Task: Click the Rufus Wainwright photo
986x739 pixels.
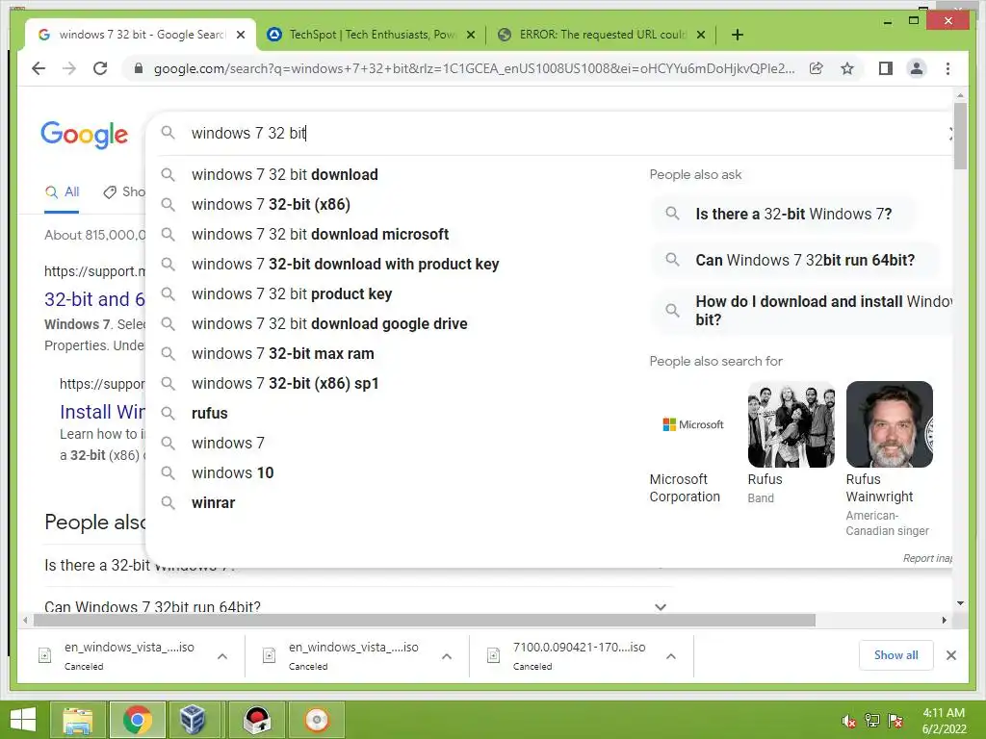Action: (x=889, y=424)
